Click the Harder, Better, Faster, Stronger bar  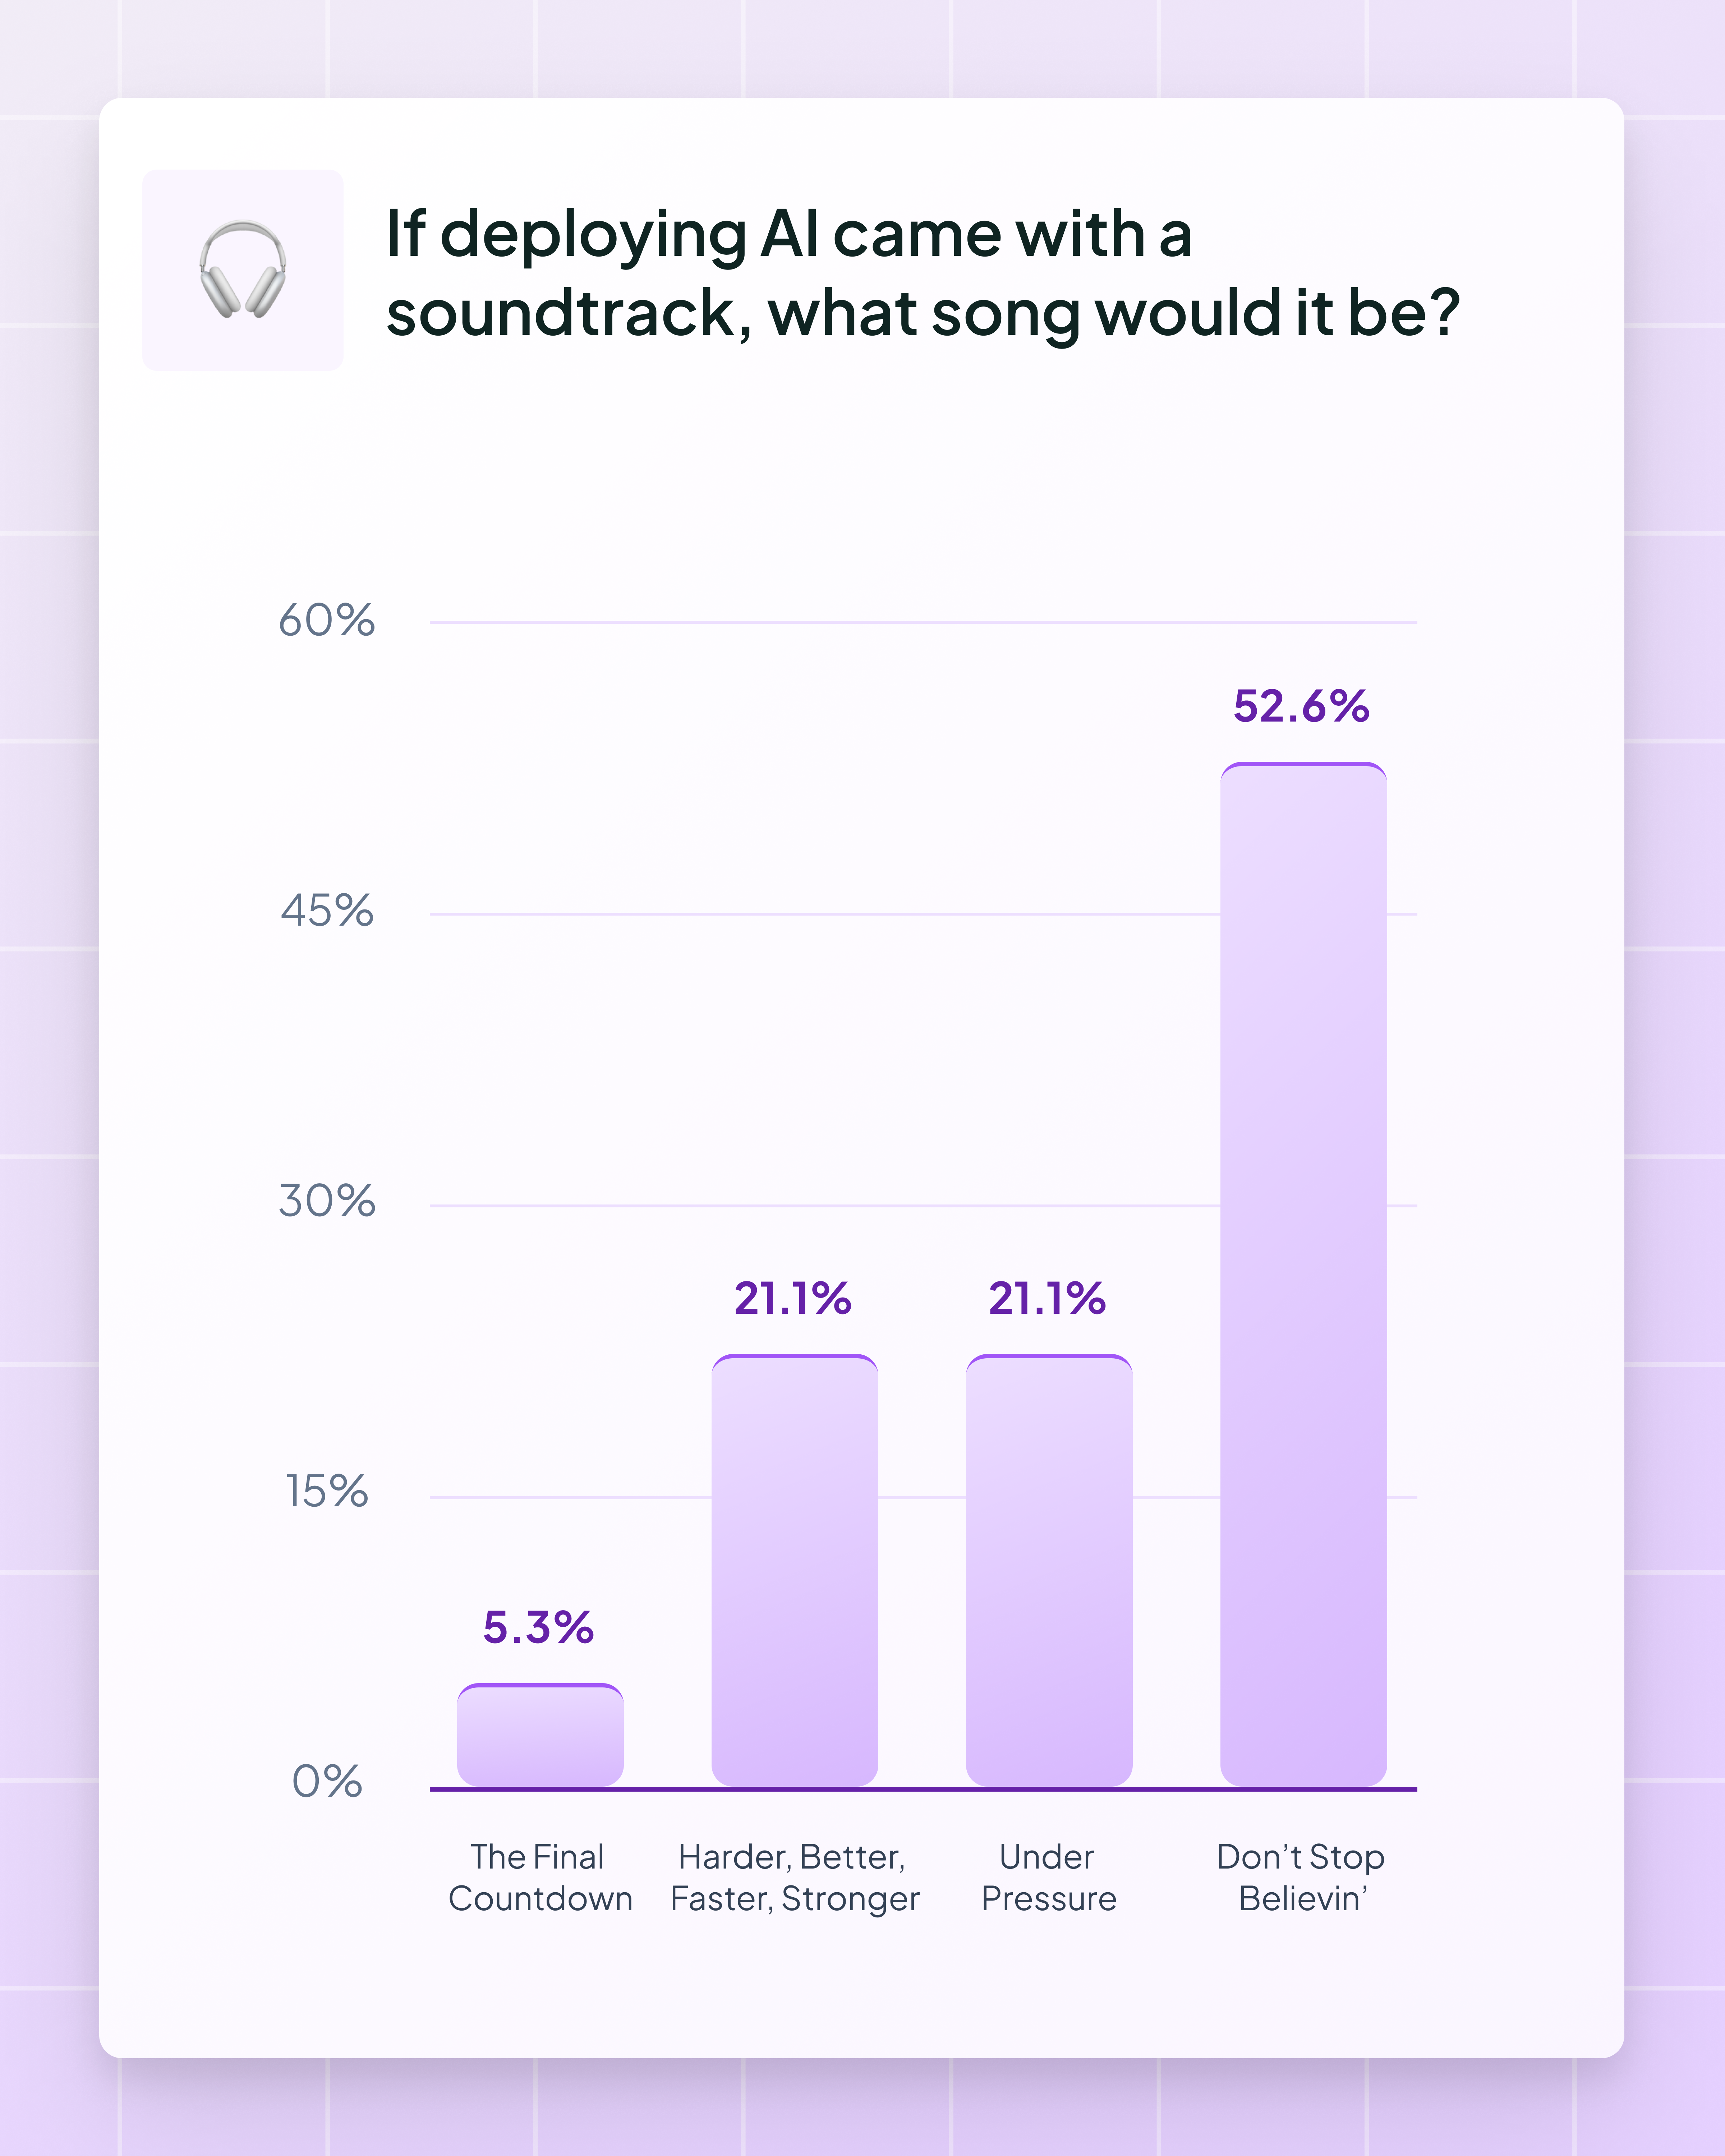click(x=794, y=1570)
